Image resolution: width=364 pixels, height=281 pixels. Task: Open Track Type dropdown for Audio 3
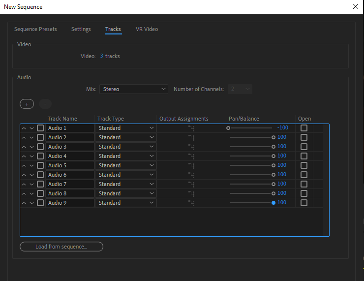click(x=125, y=147)
